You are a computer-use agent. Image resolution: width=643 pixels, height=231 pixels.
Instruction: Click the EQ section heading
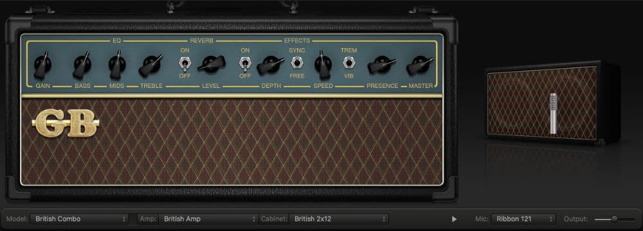(x=117, y=40)
